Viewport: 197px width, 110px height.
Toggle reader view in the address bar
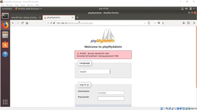coord(149,23)
